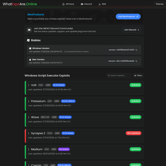Expand the Synapse Z exploit card

pyautogui.click(x=84, y=136)
